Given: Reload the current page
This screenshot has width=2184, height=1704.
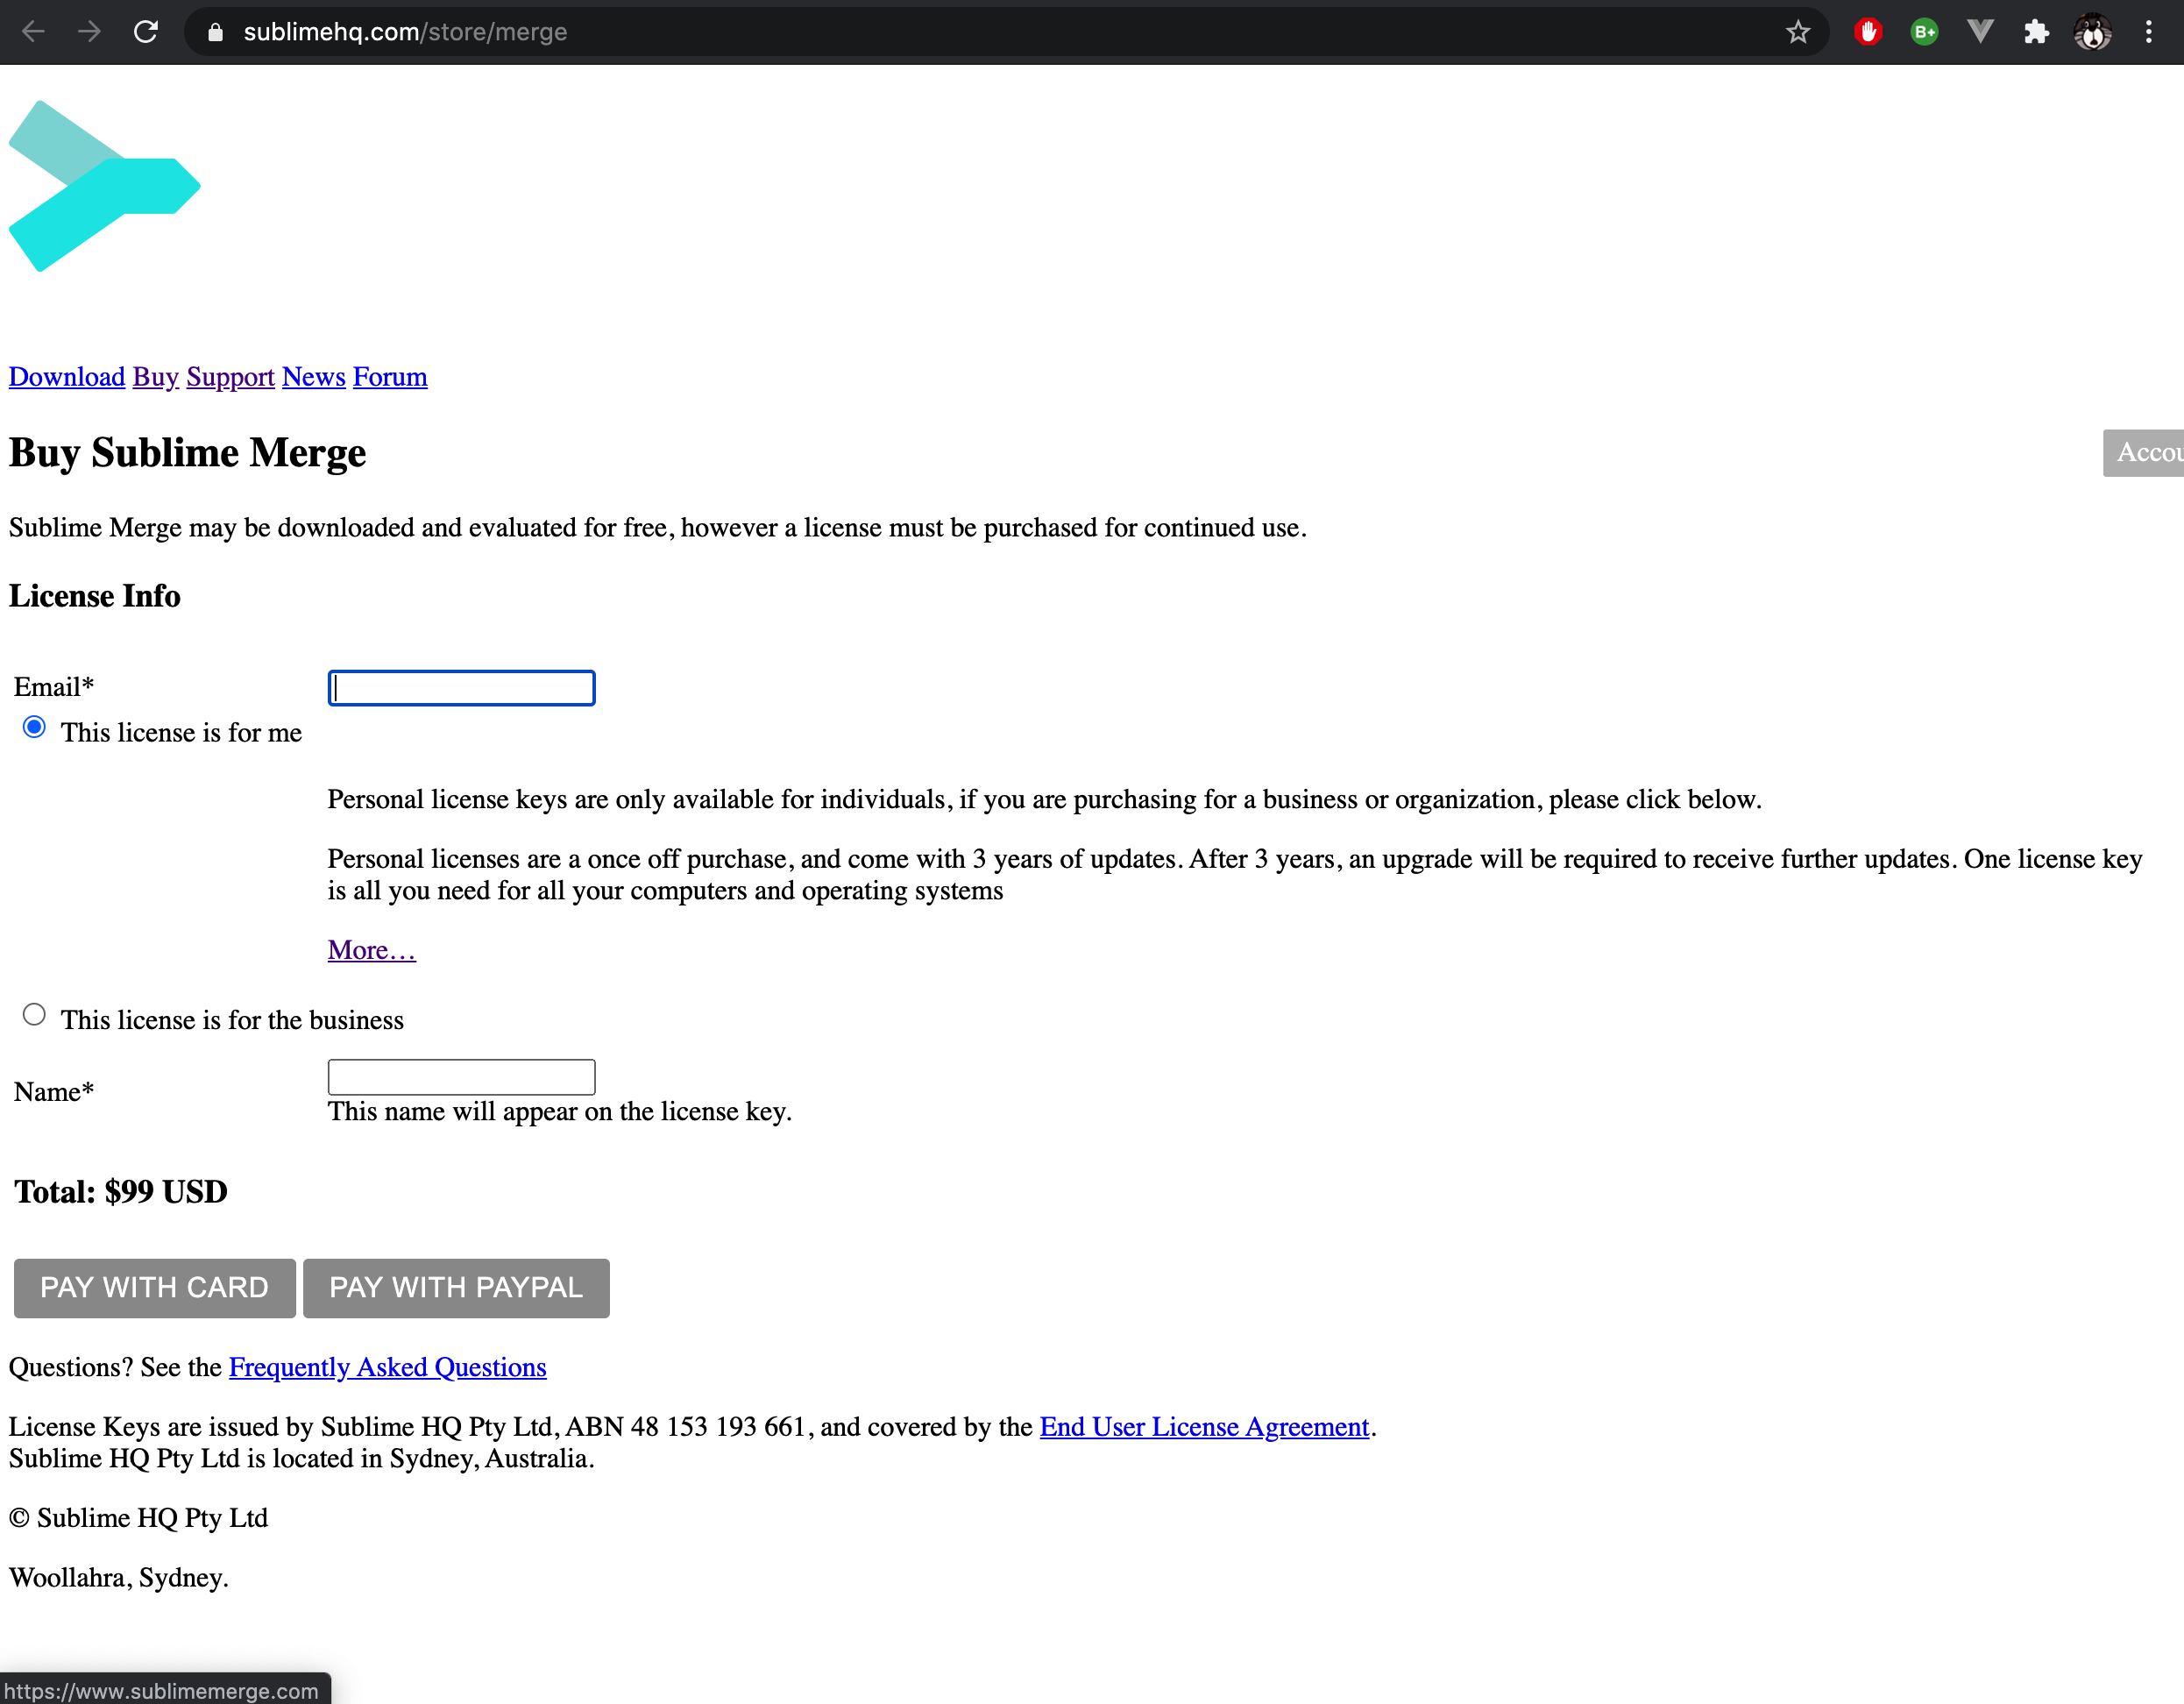Looking at the screenshot, I should coord(146,31).
